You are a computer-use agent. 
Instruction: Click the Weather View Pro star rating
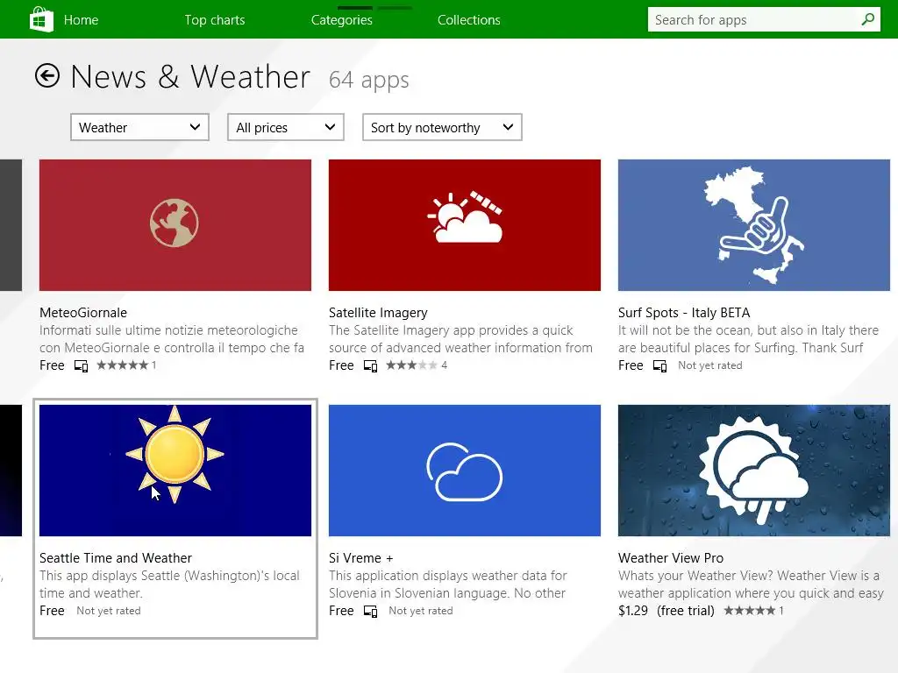click(750, 611)
